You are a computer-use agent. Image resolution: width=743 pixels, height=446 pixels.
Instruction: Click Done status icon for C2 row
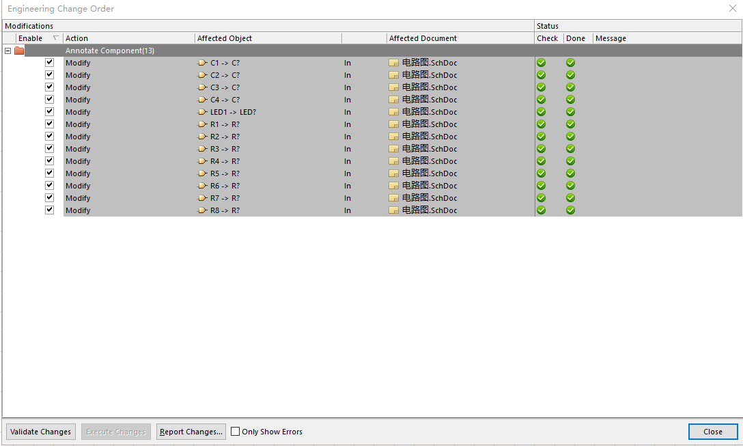point(570,75)
